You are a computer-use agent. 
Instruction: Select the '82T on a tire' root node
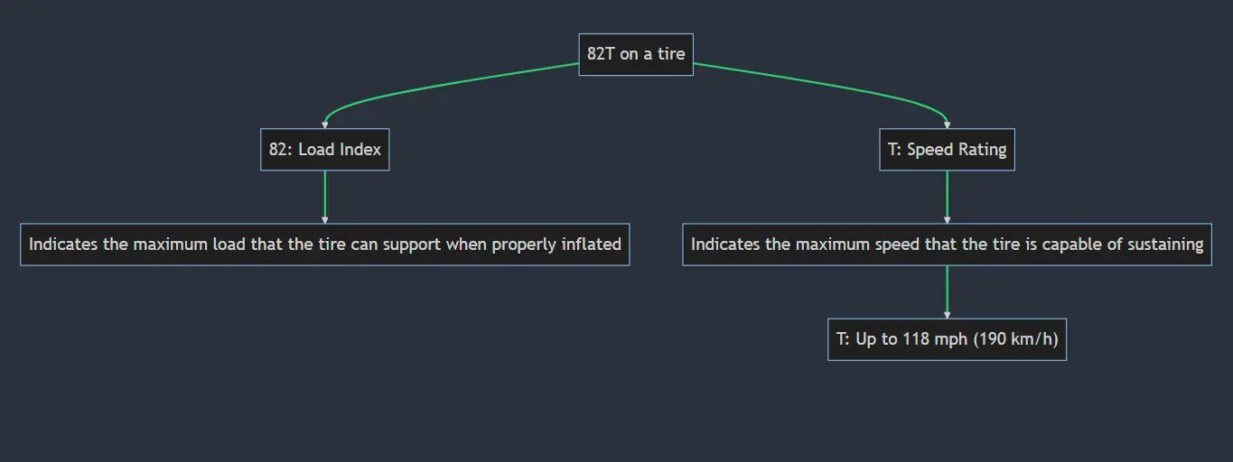pos(636,54)
